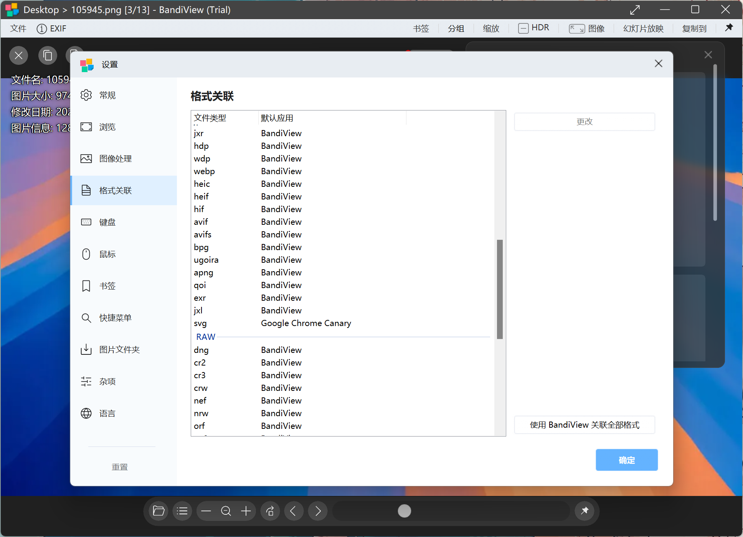
Task: Open the 图像 toolbar menu
Action: pyautogui.click(x=587, y=28)
